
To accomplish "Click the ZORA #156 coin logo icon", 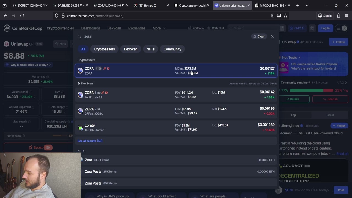I will click(80, 71).
